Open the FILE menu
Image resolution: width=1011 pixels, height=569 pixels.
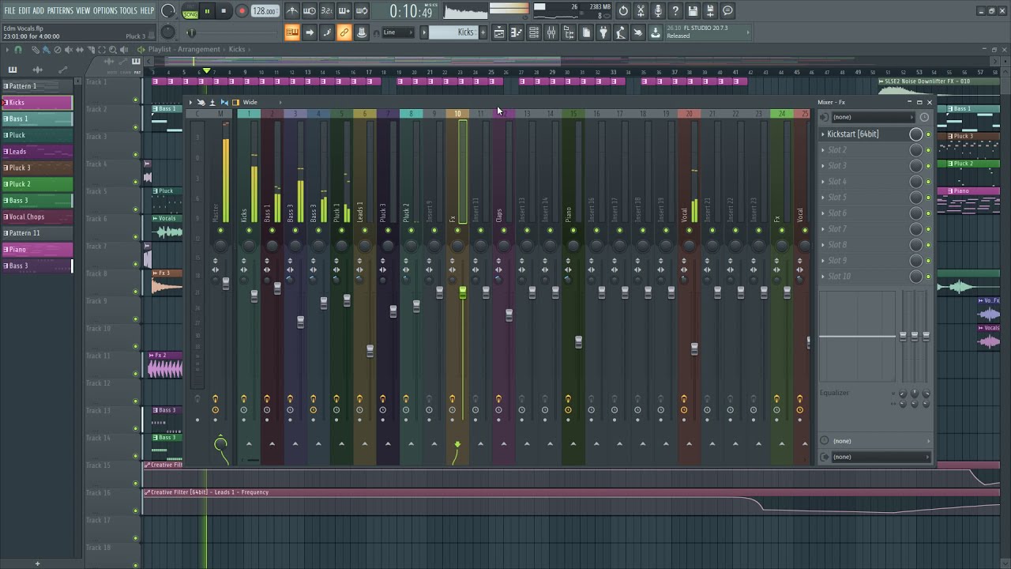click(x=9, y=11)
